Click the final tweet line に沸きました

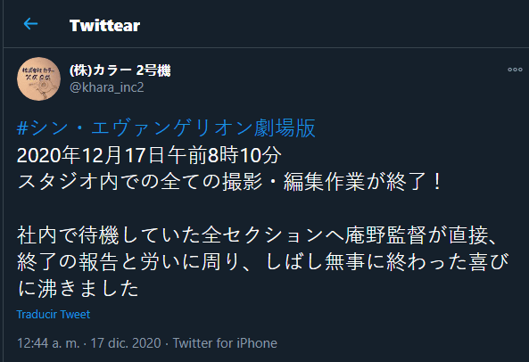[x=78, y=289]
